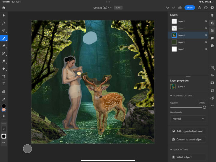Go to the Home screen icon

click(x=4, y=8)
